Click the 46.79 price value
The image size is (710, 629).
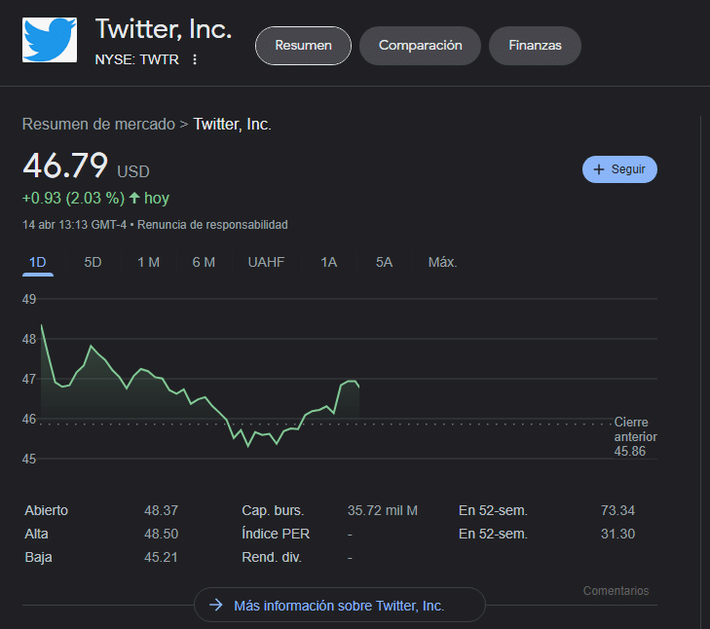[x=65, y=166]
